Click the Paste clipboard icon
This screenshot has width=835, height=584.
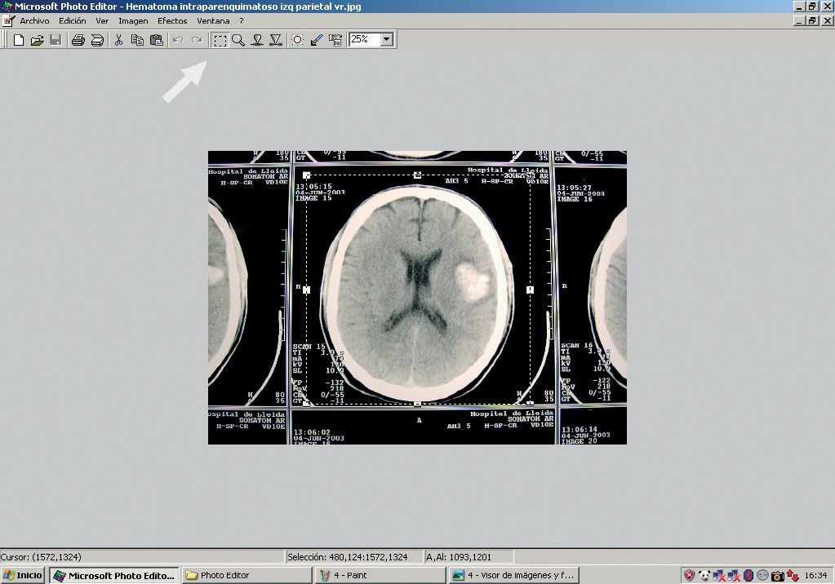(156, 40)
